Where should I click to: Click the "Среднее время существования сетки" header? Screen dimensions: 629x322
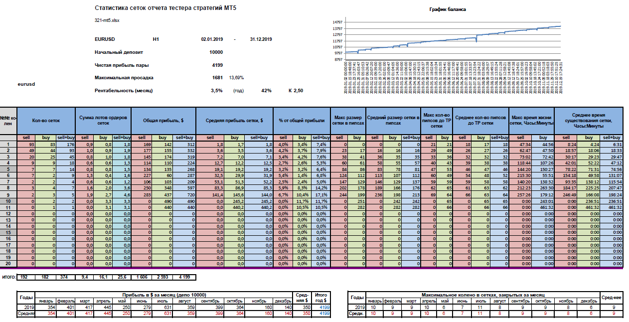point(590,120)
